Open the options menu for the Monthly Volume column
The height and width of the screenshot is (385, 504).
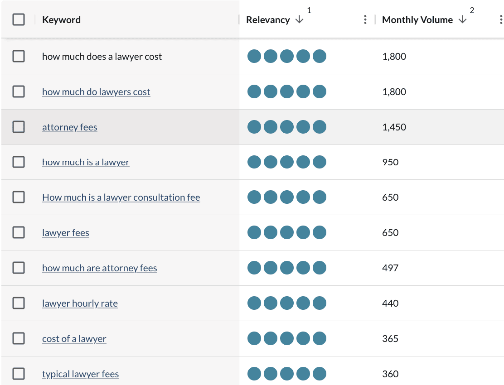coord(500,19)
